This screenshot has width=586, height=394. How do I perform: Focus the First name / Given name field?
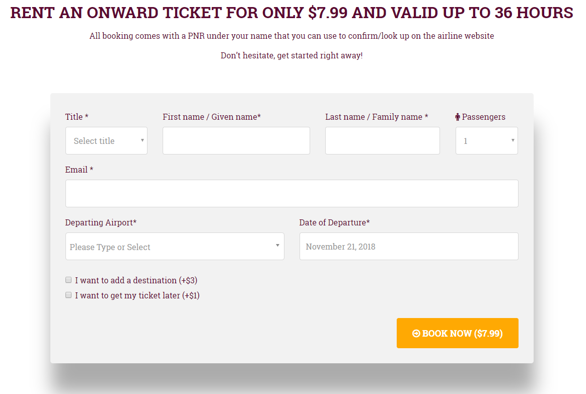pos(236,141)
